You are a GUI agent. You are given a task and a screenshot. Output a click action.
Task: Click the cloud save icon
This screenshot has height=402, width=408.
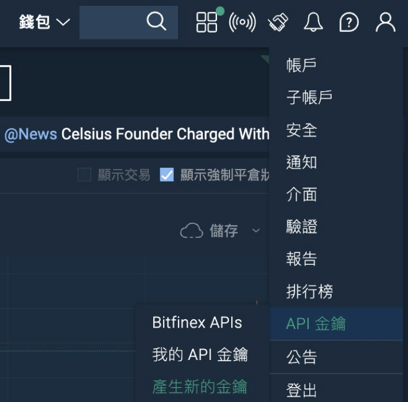pos(192,231)
